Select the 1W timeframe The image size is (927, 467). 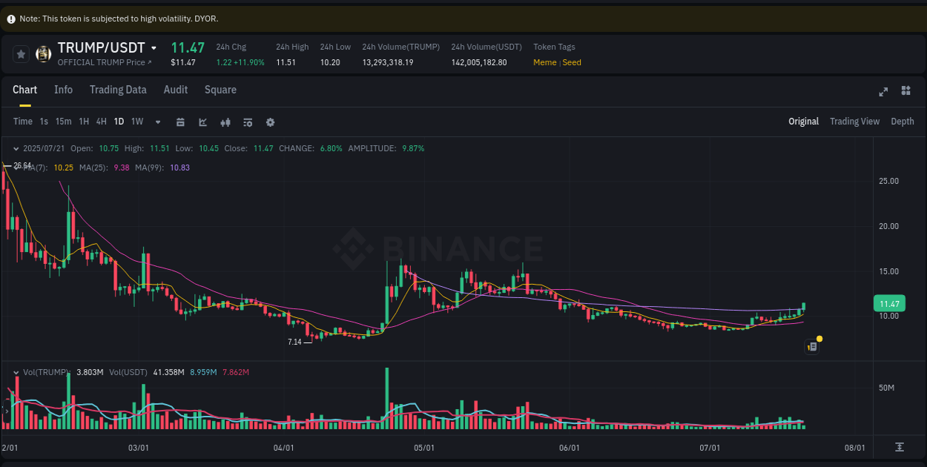tap(136, 121)
